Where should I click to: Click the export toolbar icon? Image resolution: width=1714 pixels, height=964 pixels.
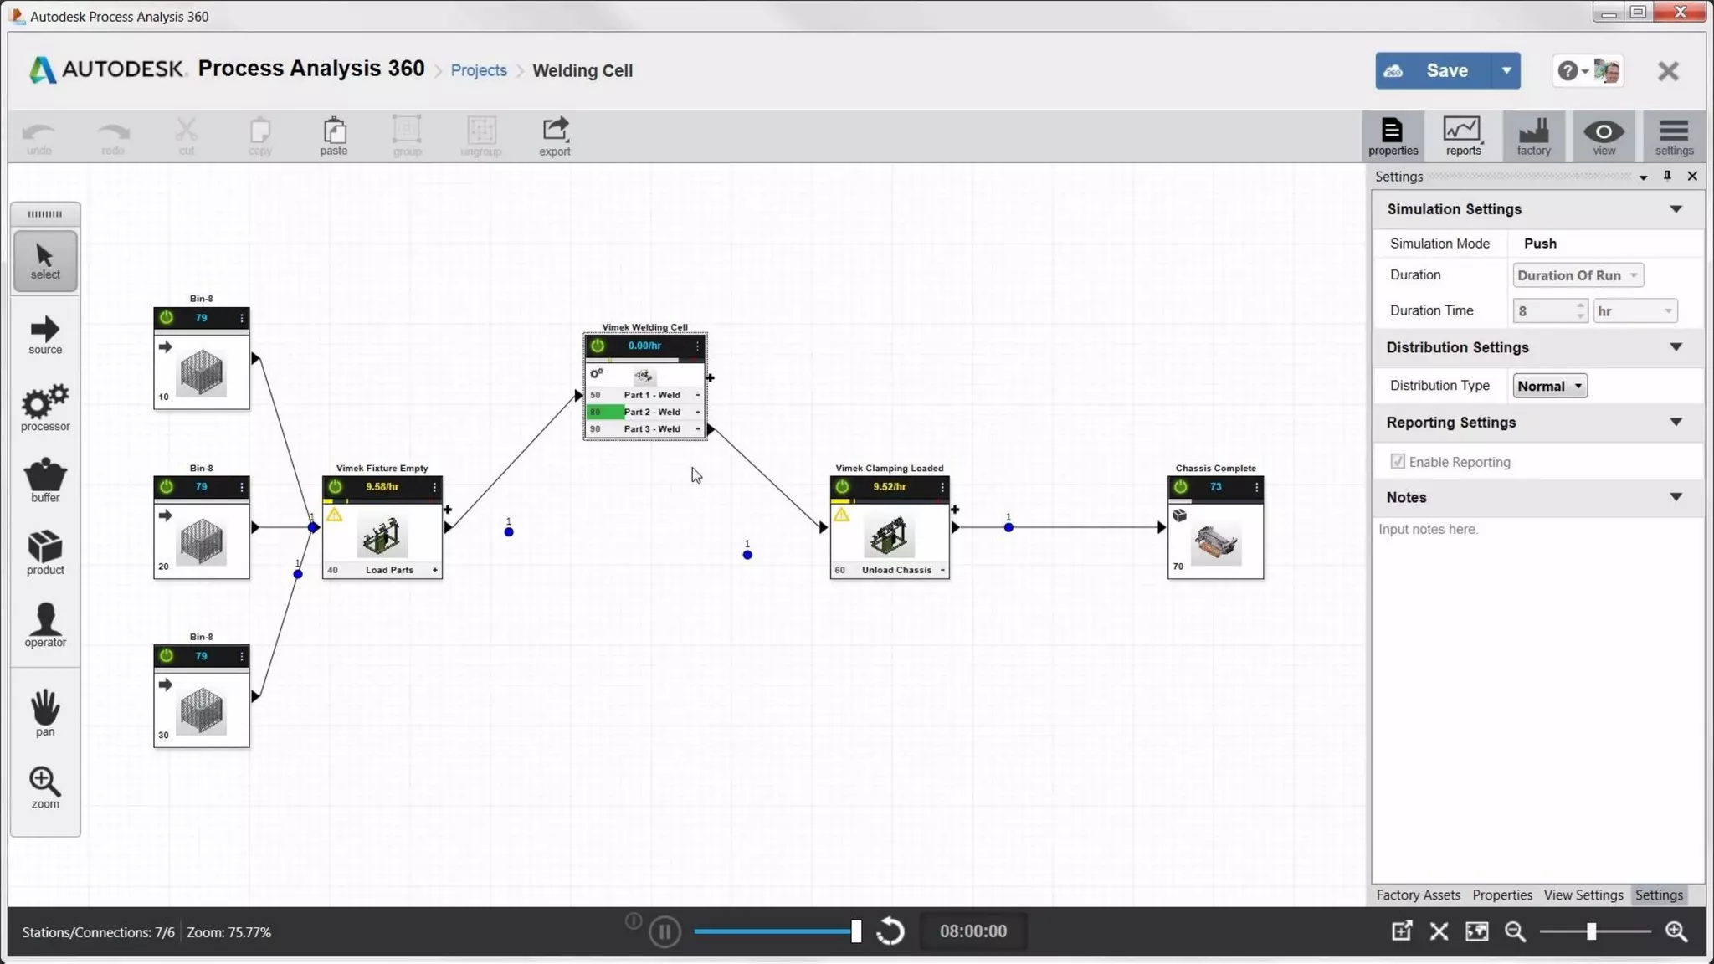[554, 136]
